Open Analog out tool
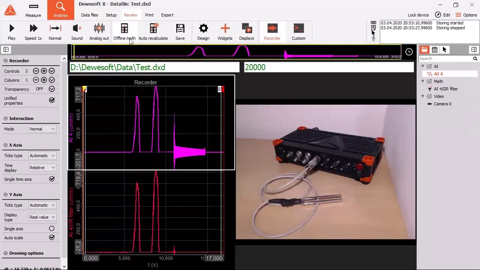The image size is (480, 270). tap(99, 32)
